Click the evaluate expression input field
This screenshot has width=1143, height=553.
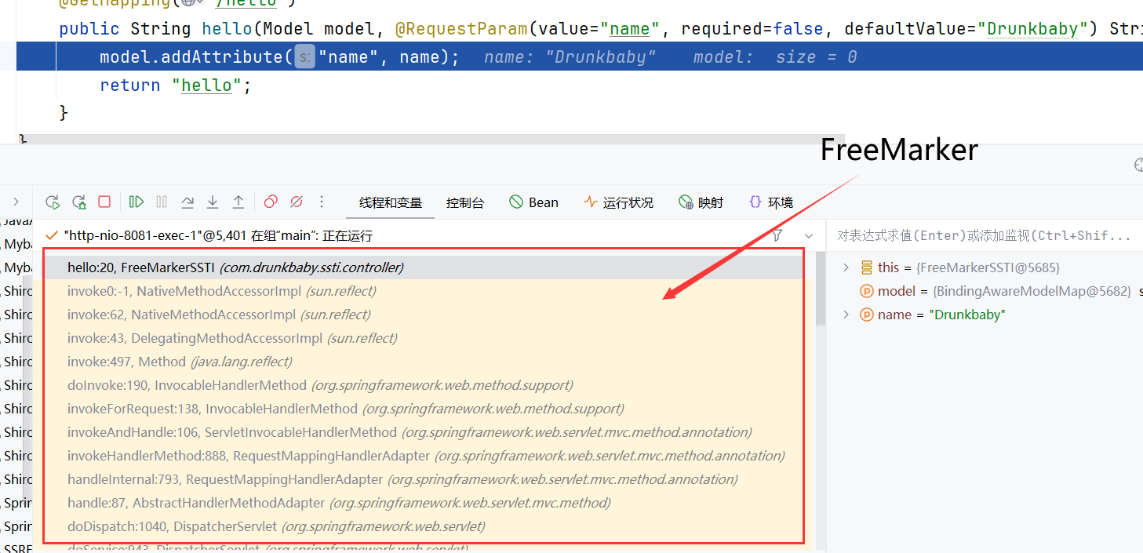pyautogui.click(x=984, y=235)
